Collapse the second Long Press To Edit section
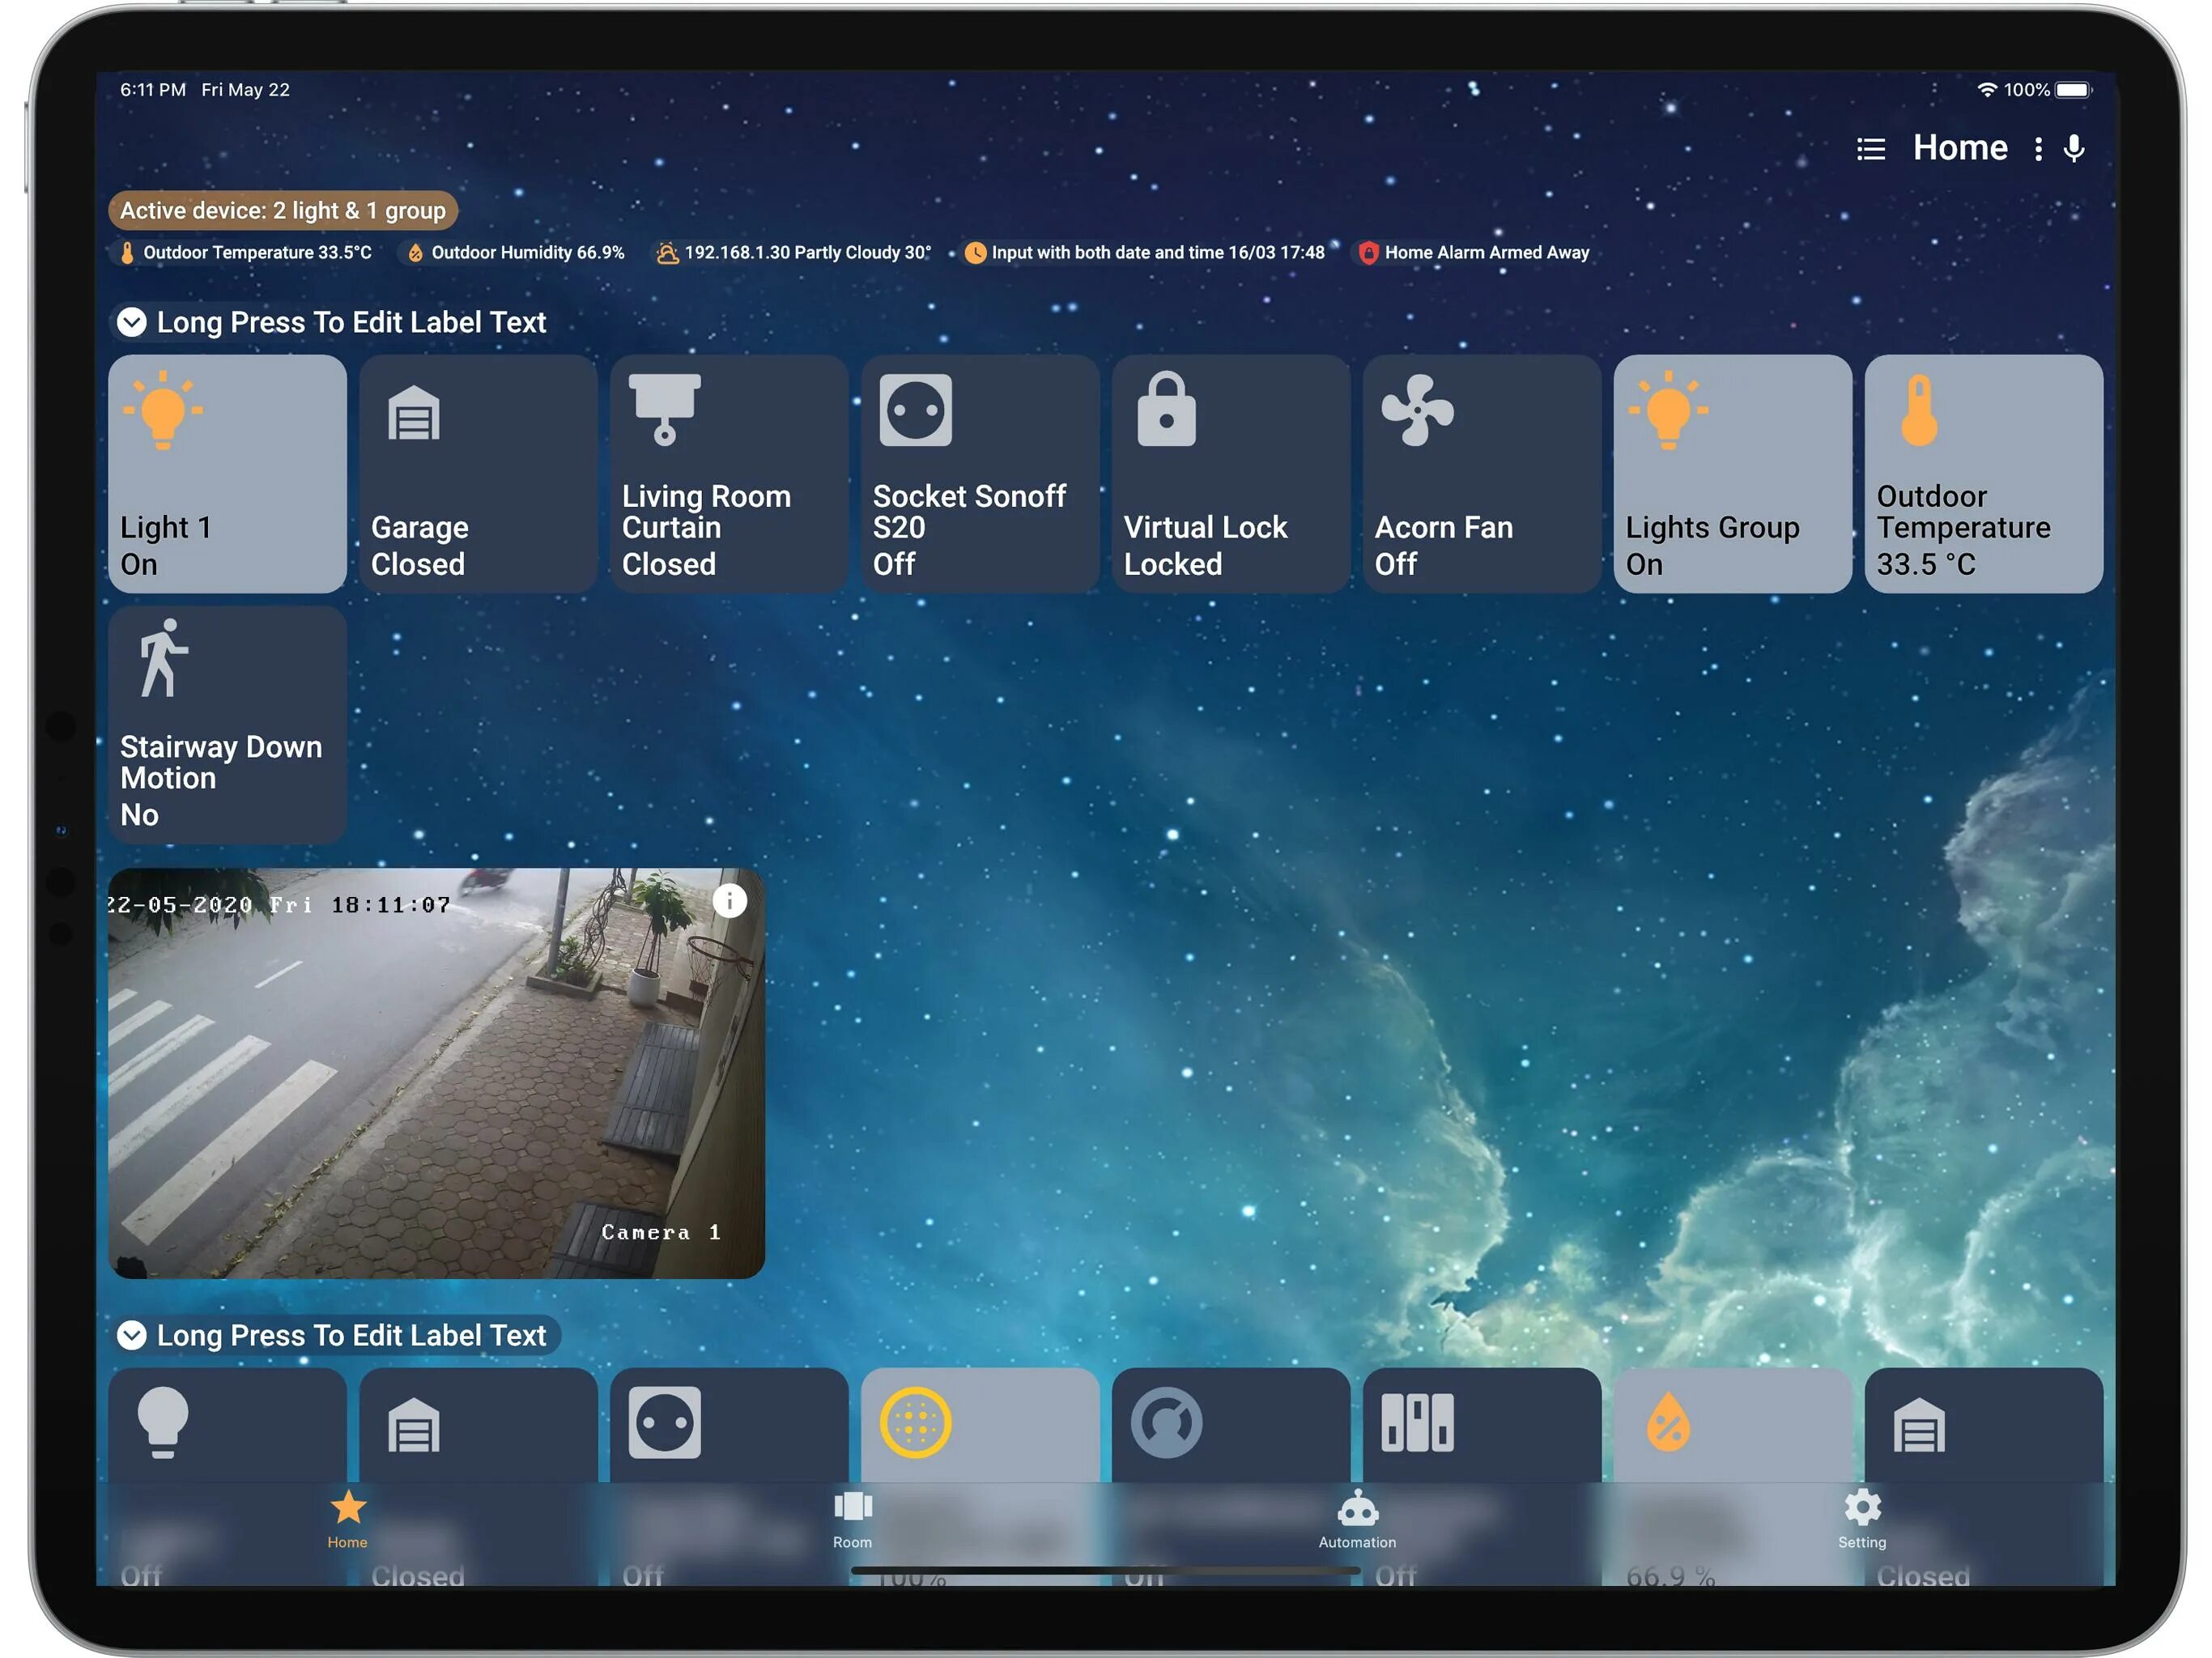 click(x=132, y=1335)
